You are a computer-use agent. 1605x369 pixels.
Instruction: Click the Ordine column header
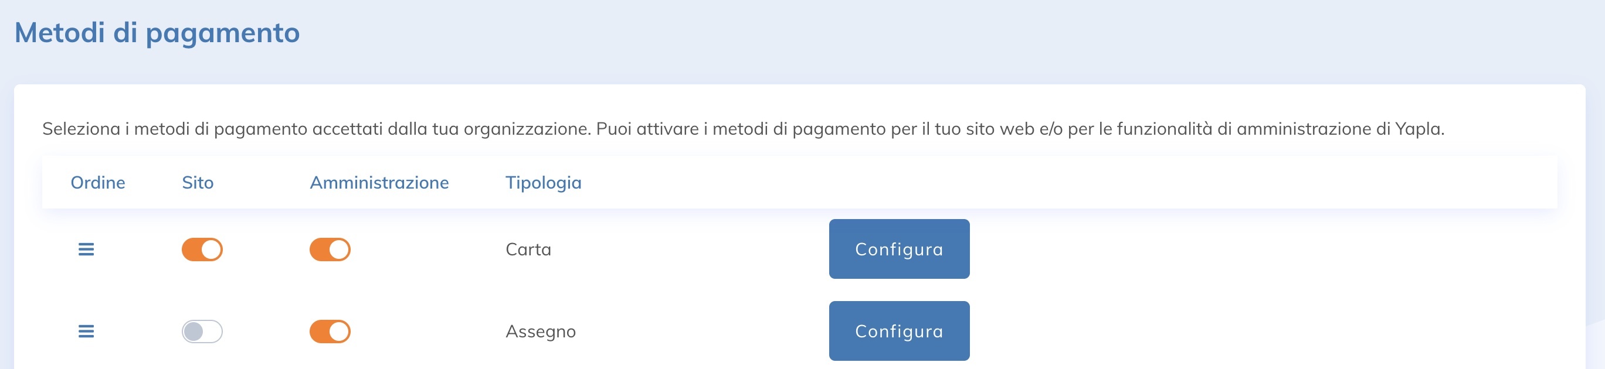98,182
